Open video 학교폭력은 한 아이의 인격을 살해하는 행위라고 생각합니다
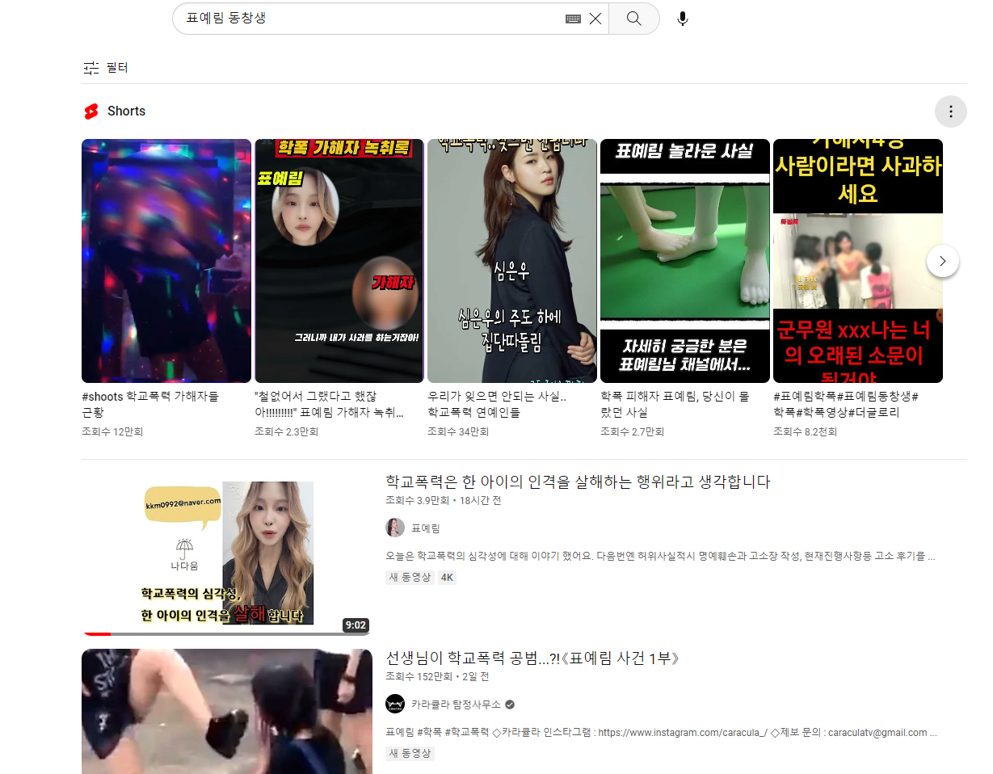 click(x=578, y=482)
